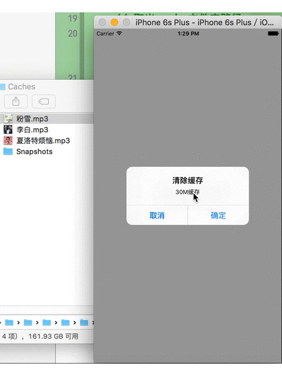Click the simulator minimize yellow button

[115, 22]
